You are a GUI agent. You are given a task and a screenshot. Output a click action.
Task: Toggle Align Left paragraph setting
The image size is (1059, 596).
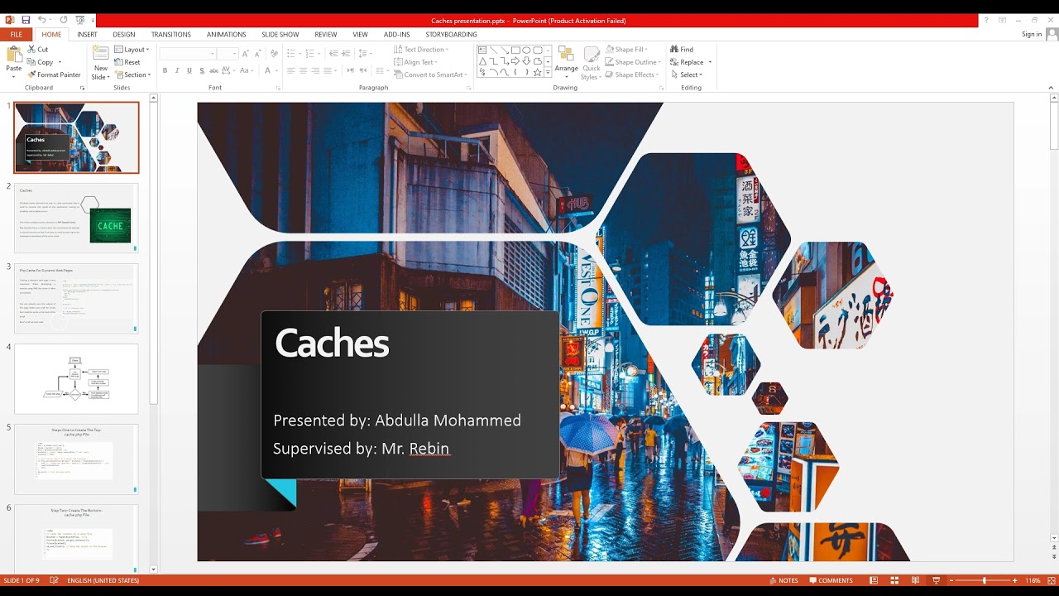tap(291, 71)
